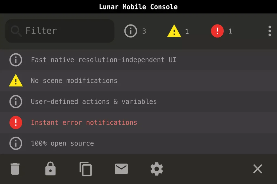This screenshot has width=277, height=184.
Task: Close the console with the X icon
Action: (x=258, y=169)
